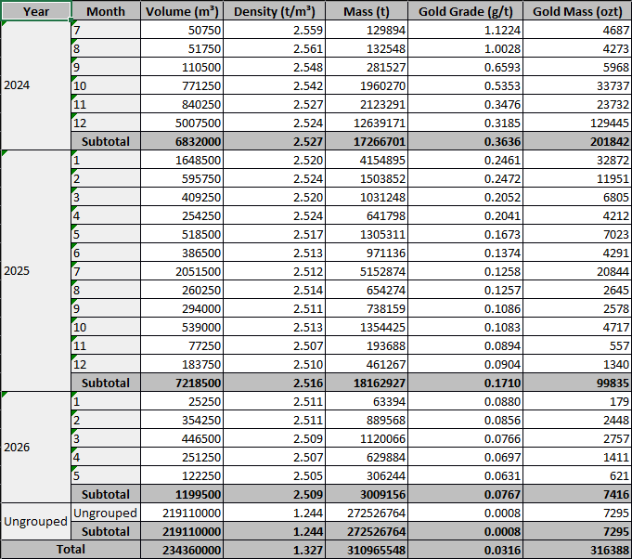Click gold mass cell 4717

[577, 327]
